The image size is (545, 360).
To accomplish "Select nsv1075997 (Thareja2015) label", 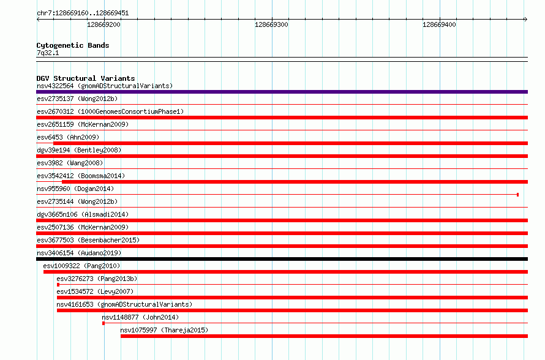I will (x=164, y=330).
